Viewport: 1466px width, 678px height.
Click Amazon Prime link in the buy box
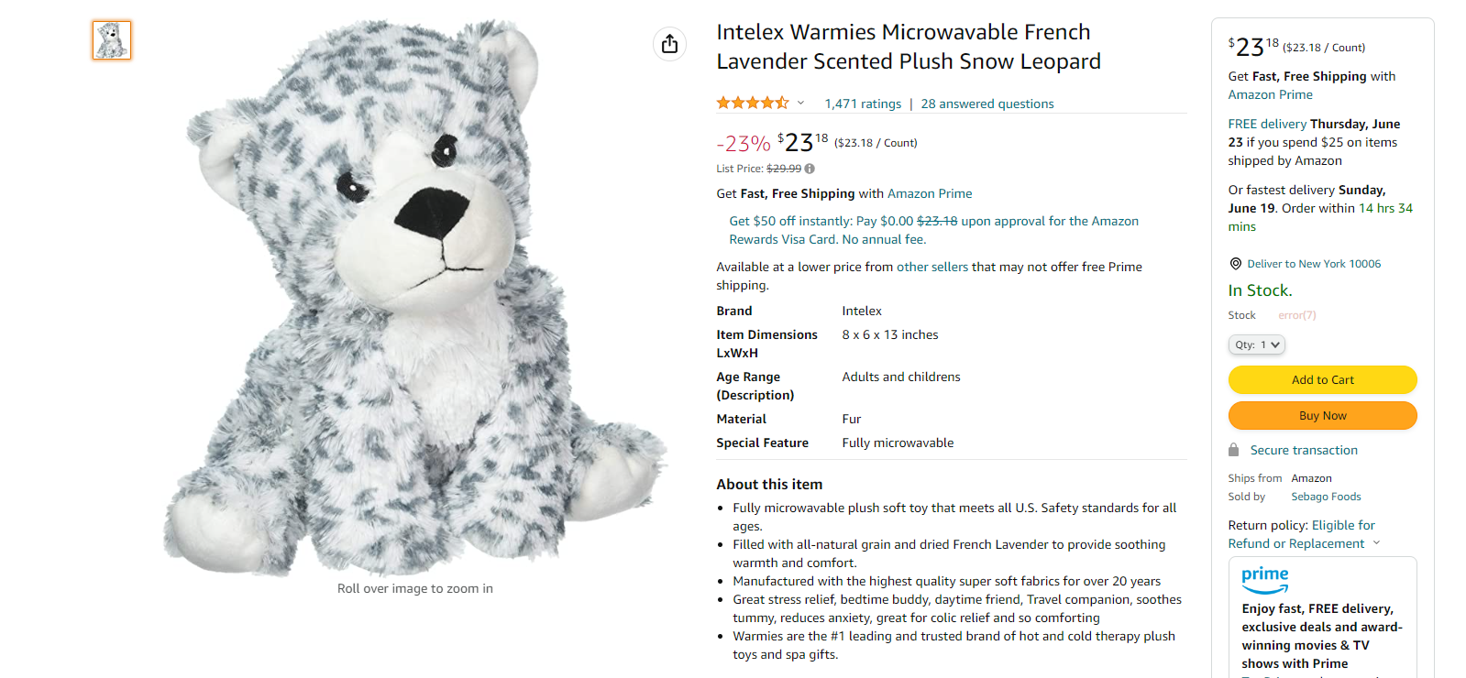click(x=1270, y=95)
